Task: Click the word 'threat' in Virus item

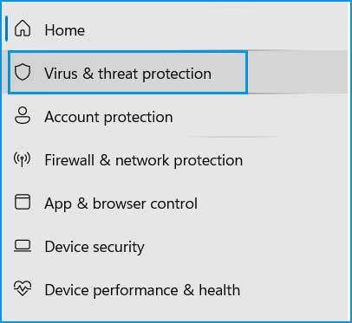Action: (118, 74)
